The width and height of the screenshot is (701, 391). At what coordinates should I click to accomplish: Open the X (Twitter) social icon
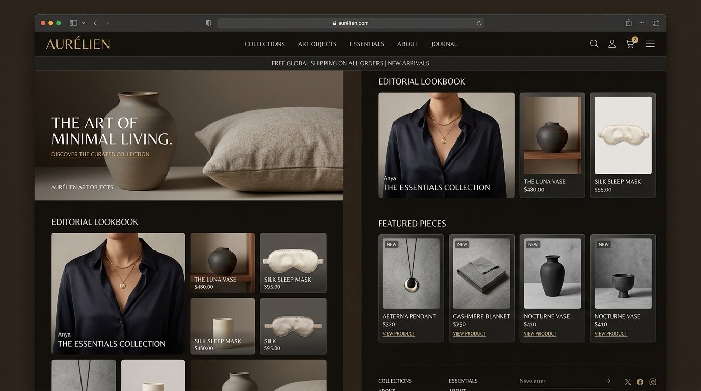click(628, 382)
